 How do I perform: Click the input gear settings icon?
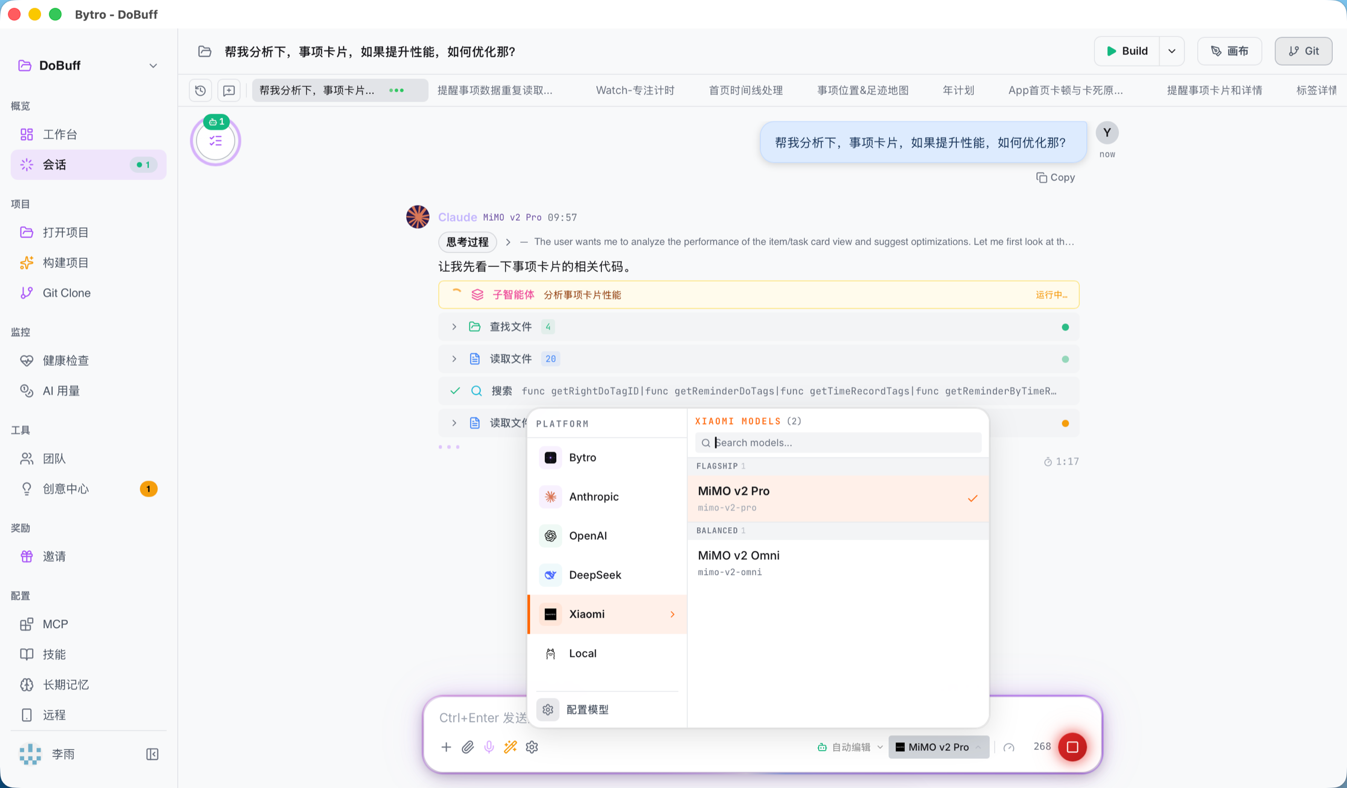coord(532,747)
